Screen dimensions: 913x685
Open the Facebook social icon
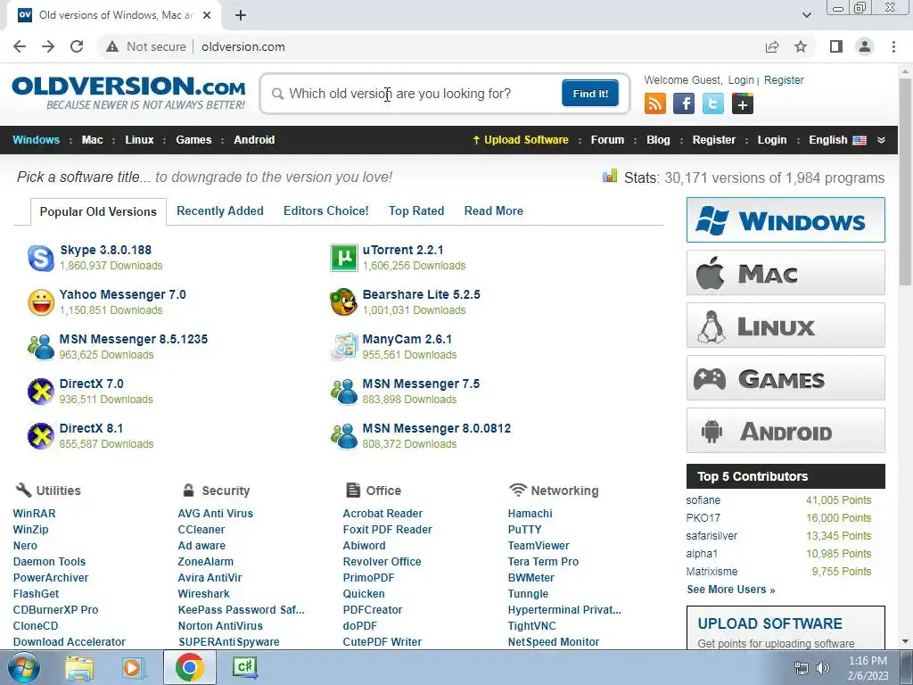[684, 103]
